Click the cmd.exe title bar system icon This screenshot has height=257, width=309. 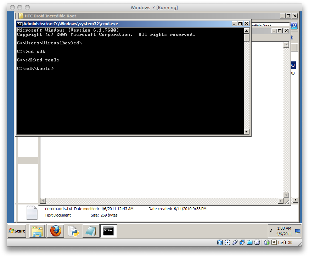click(x=19, y=24)
